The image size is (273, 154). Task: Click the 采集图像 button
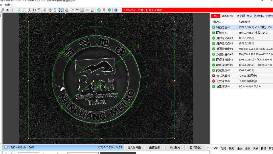[154, 148]
